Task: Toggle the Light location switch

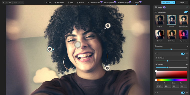Action: [x=186, y=12]
